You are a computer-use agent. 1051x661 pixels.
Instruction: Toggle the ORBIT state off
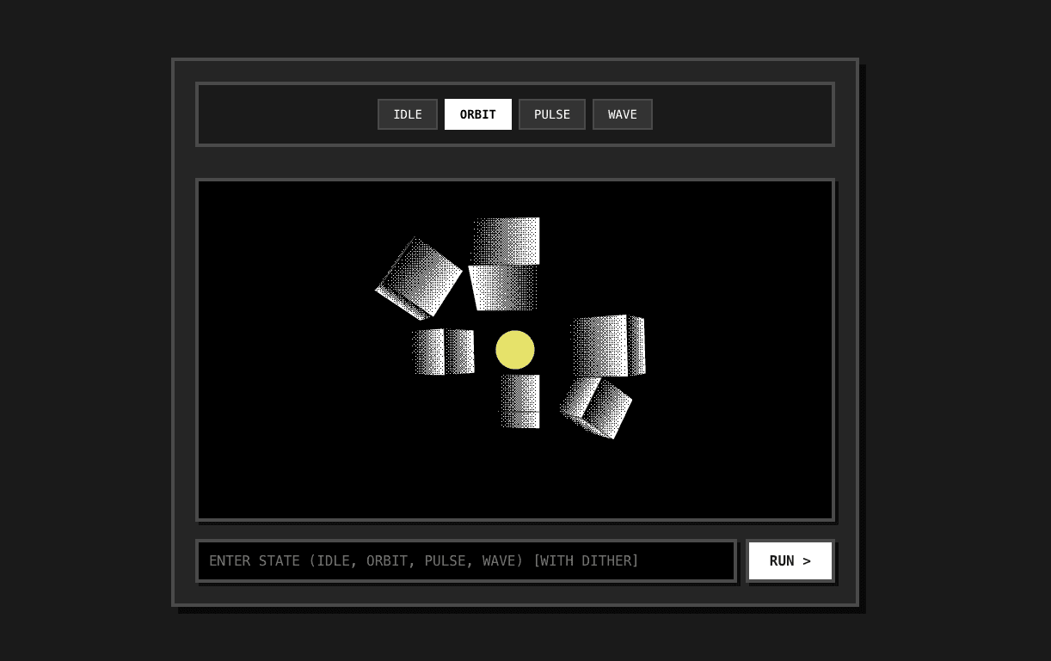click(477, 114)
